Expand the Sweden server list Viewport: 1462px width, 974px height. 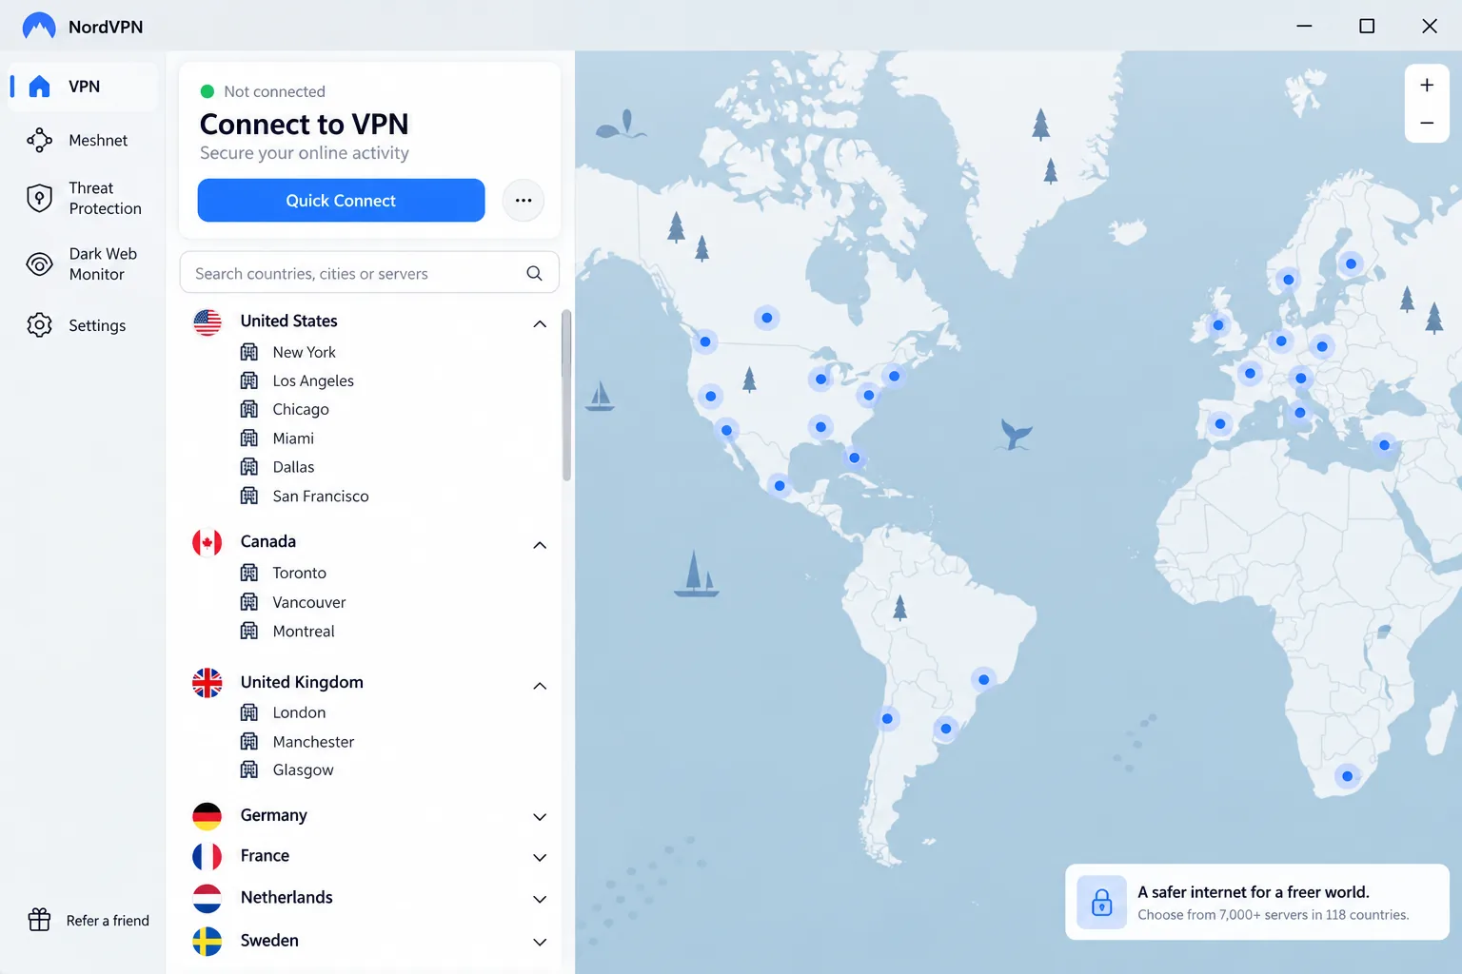(540, 942)
